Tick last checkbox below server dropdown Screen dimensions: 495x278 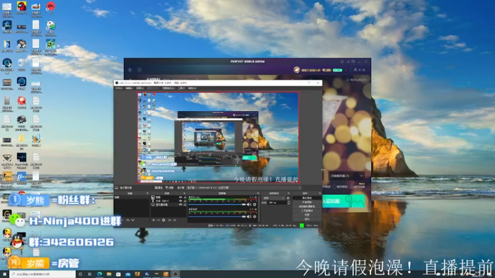click(x=351, y=187)
